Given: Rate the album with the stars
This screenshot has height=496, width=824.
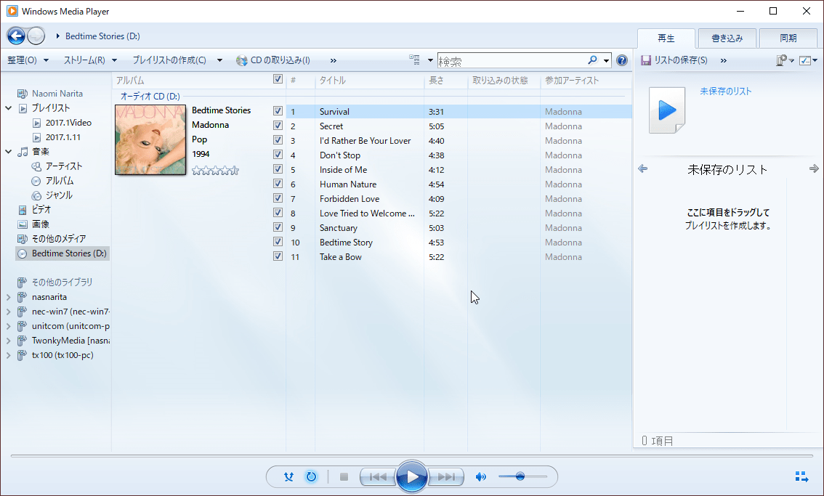Looking at the screenshot, I should 215,170.
